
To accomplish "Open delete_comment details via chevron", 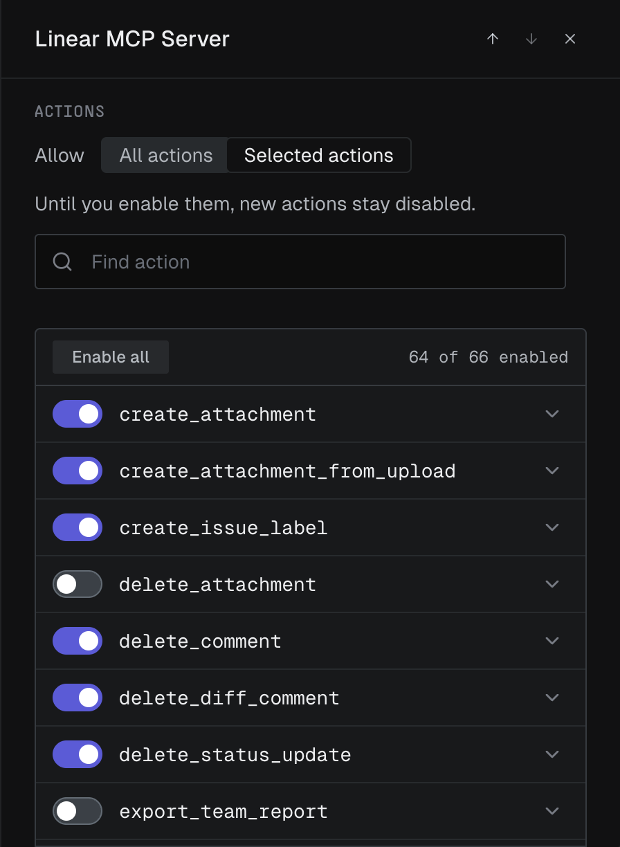I will [x=552, y=641].
